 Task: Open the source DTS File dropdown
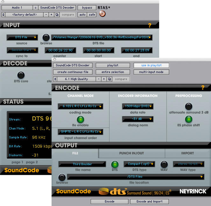click(22, 37)
